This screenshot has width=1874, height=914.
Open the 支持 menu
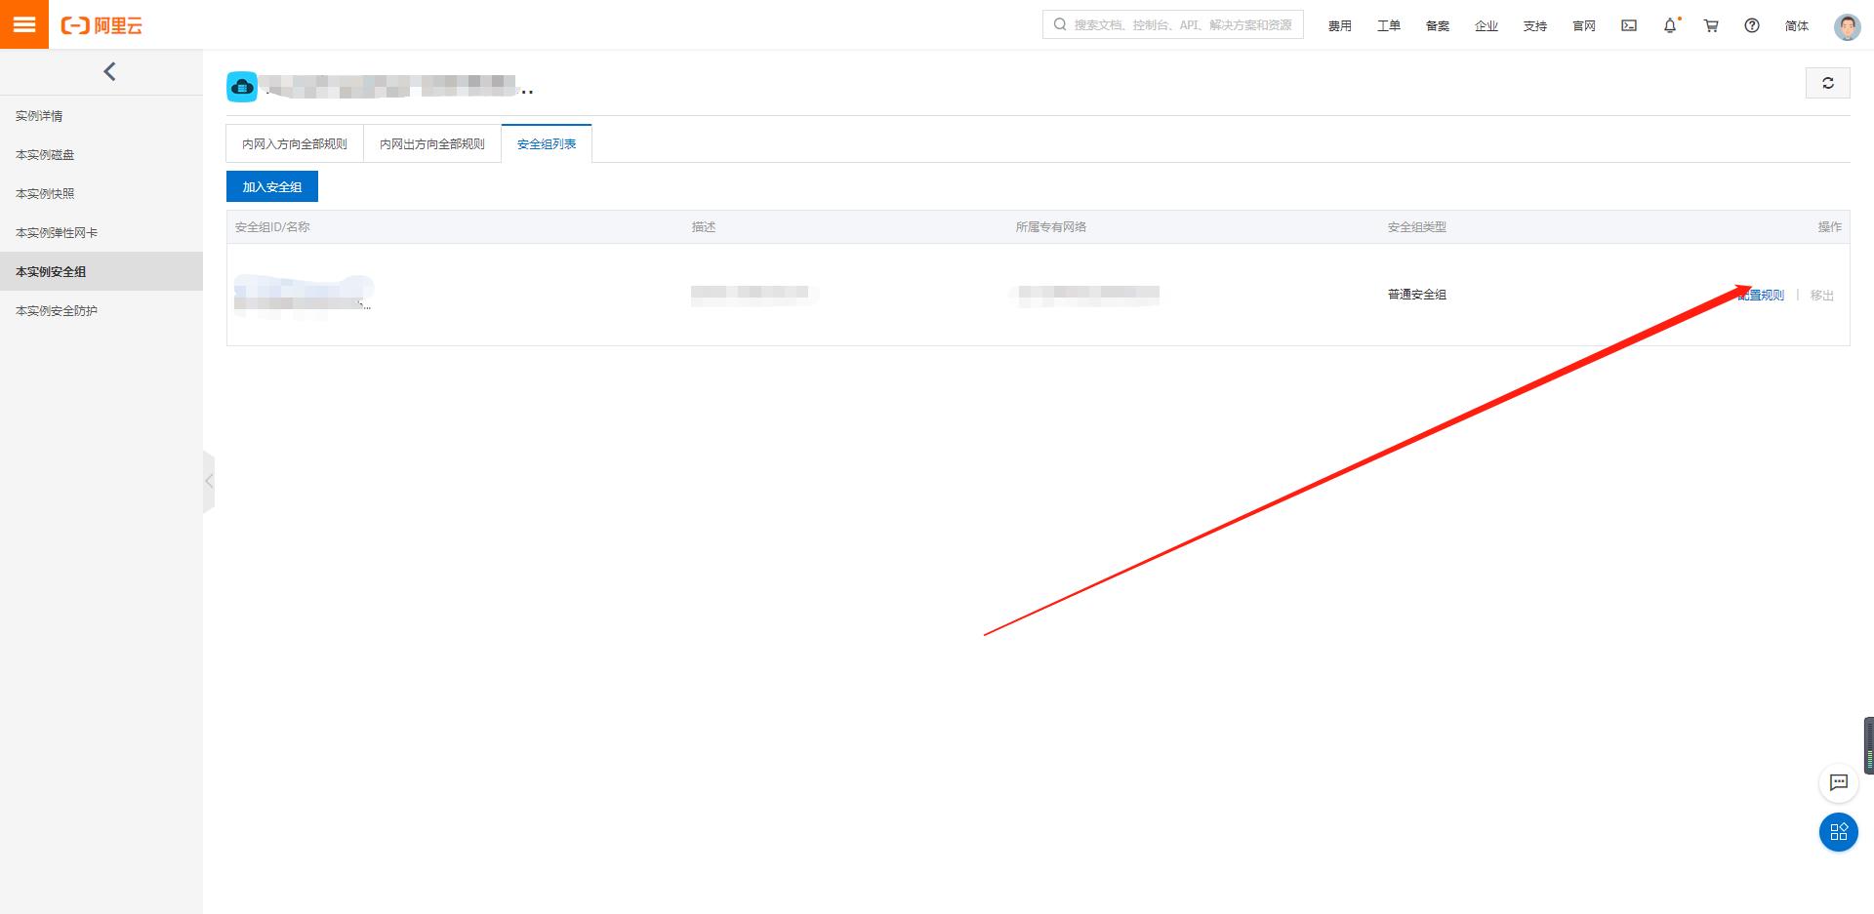[1534, 26]
